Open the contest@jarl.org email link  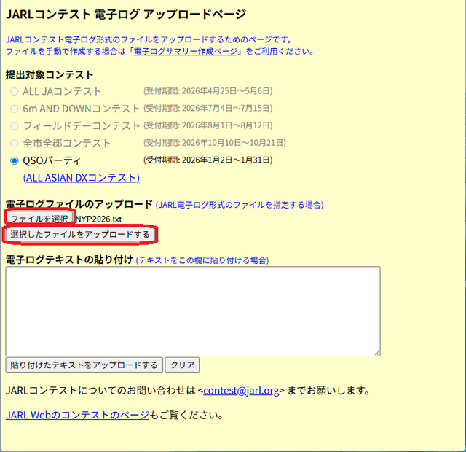click(241, 391)
